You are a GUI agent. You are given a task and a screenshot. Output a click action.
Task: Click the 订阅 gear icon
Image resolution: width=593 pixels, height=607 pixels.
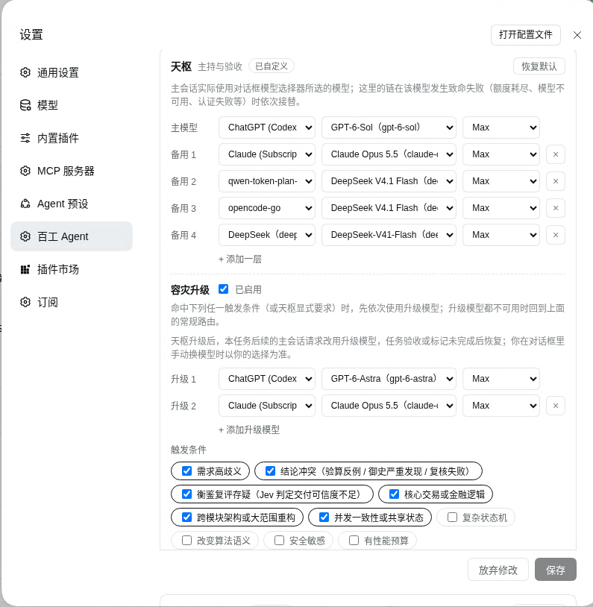coord(25,302)
